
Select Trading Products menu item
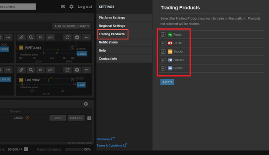click(125, 34)
